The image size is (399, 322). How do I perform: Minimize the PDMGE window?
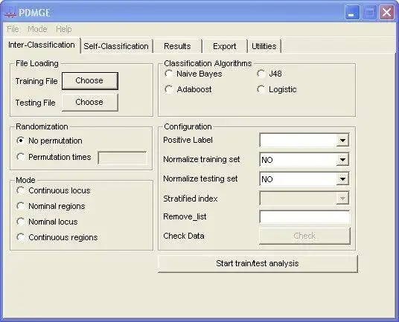[352, 12]
